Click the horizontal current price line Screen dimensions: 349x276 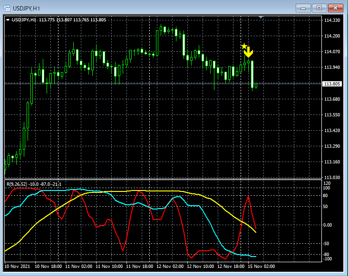coord(163,84)
